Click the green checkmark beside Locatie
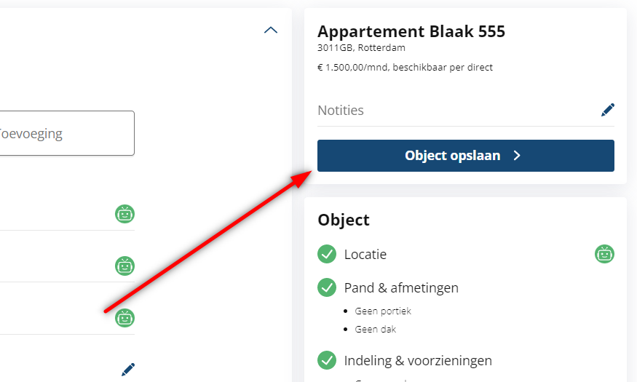The width and height of the screenshot is (637, 382). click(327, 254)
